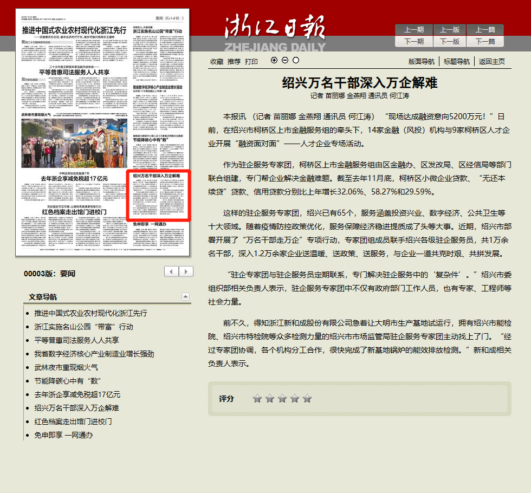The width and height of the screenshot is (531, 493).
Task: Open 版面导航 navigation
Action: [422, 62]
